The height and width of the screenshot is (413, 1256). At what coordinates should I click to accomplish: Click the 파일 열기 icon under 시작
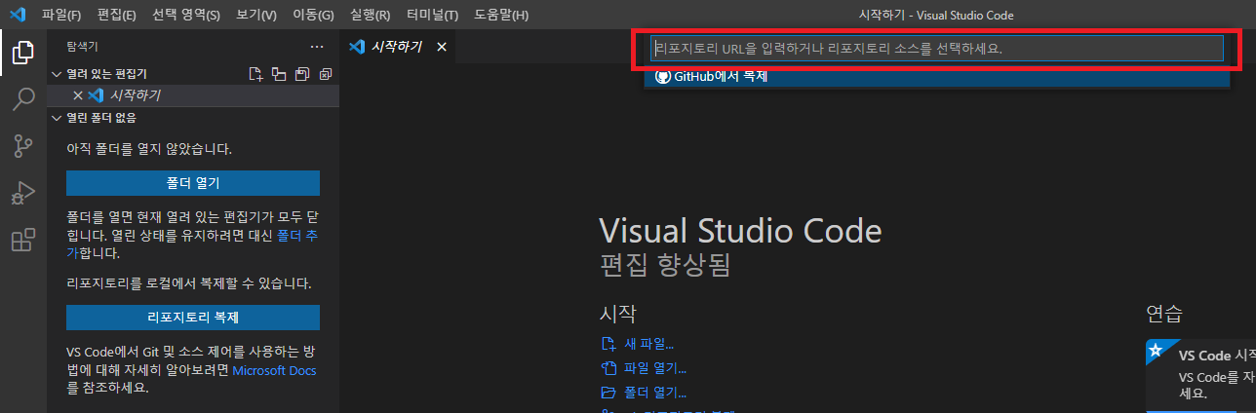608,368
